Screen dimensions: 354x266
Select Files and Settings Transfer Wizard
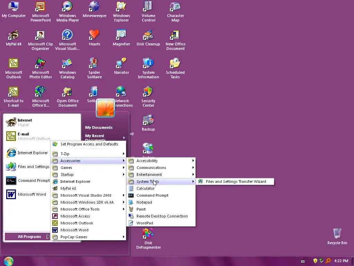pyautogui.click(x=235, y=181)
